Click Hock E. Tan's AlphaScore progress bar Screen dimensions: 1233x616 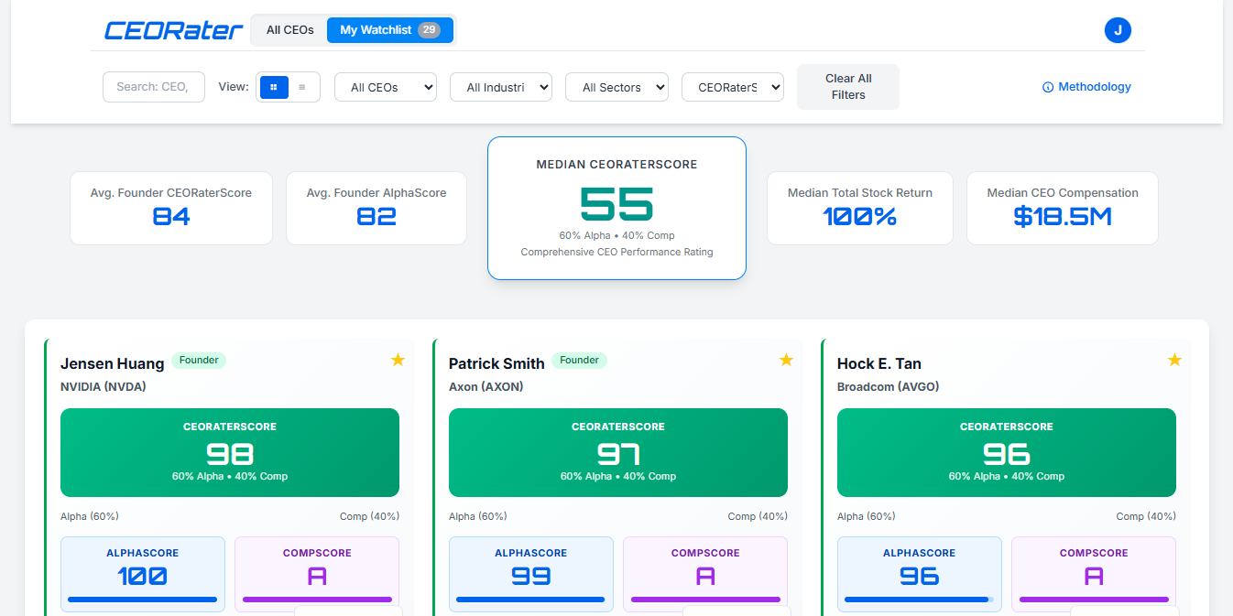(x=920, y=600)
